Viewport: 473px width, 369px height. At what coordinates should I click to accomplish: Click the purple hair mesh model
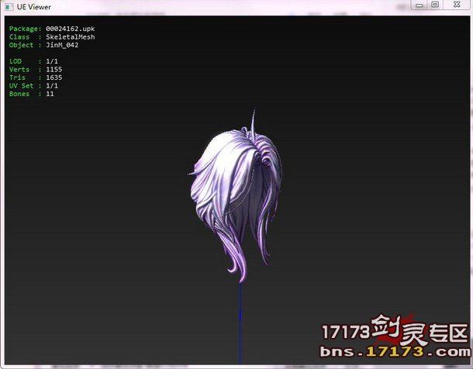235,193
